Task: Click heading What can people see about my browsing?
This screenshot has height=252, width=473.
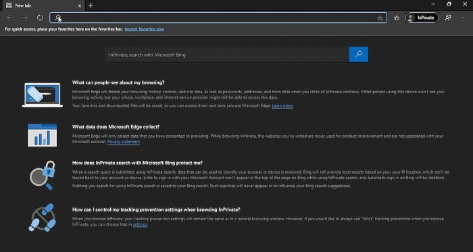Action: [118, 82]
